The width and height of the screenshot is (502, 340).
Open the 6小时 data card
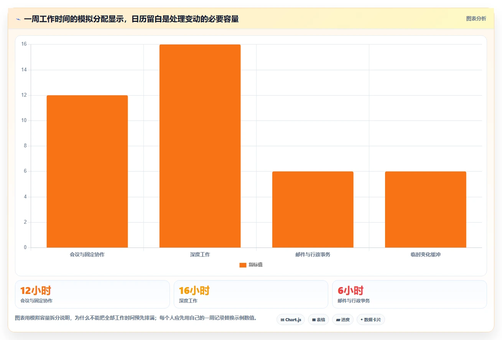(410, 294)
